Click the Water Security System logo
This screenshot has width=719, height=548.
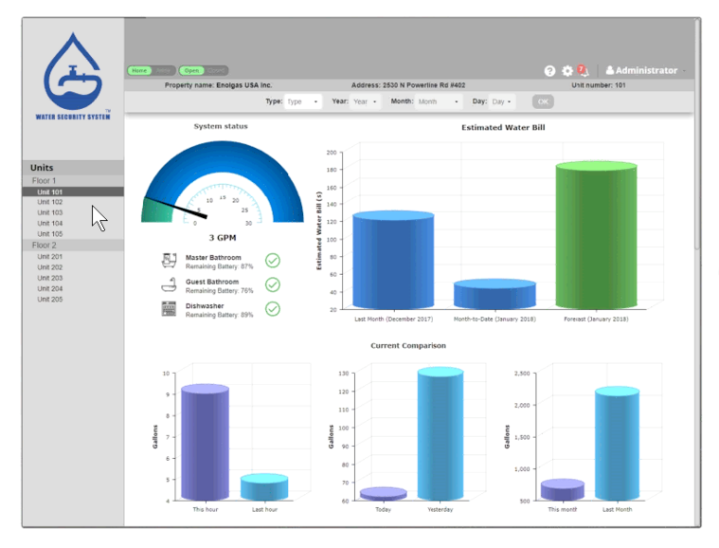[x=73, y=74]
